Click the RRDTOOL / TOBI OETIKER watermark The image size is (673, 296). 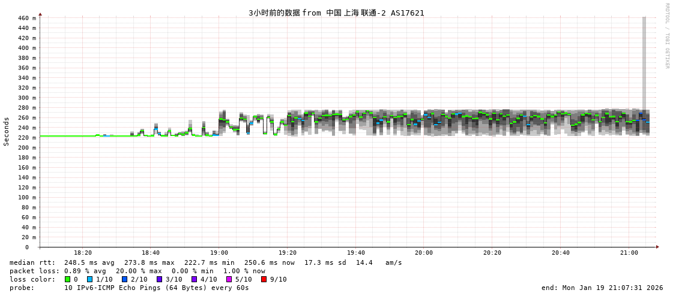coord(666,36)
